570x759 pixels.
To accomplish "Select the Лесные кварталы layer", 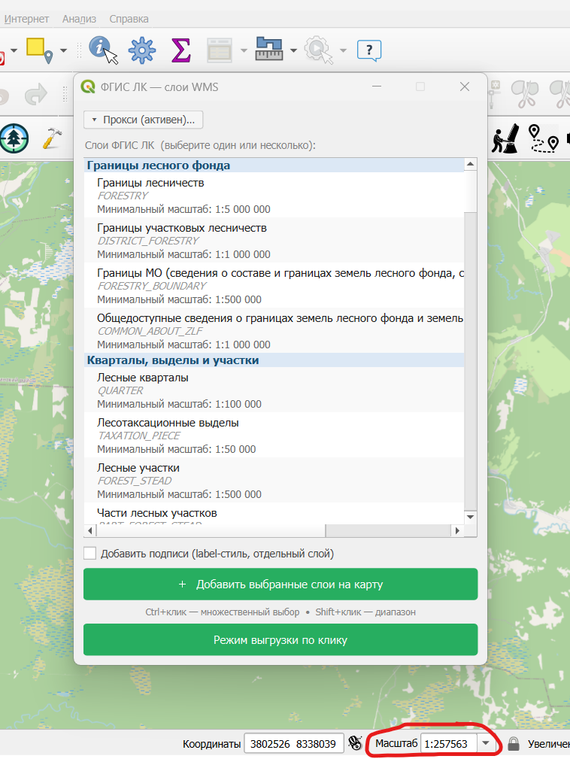I will [x=274, y=390].
